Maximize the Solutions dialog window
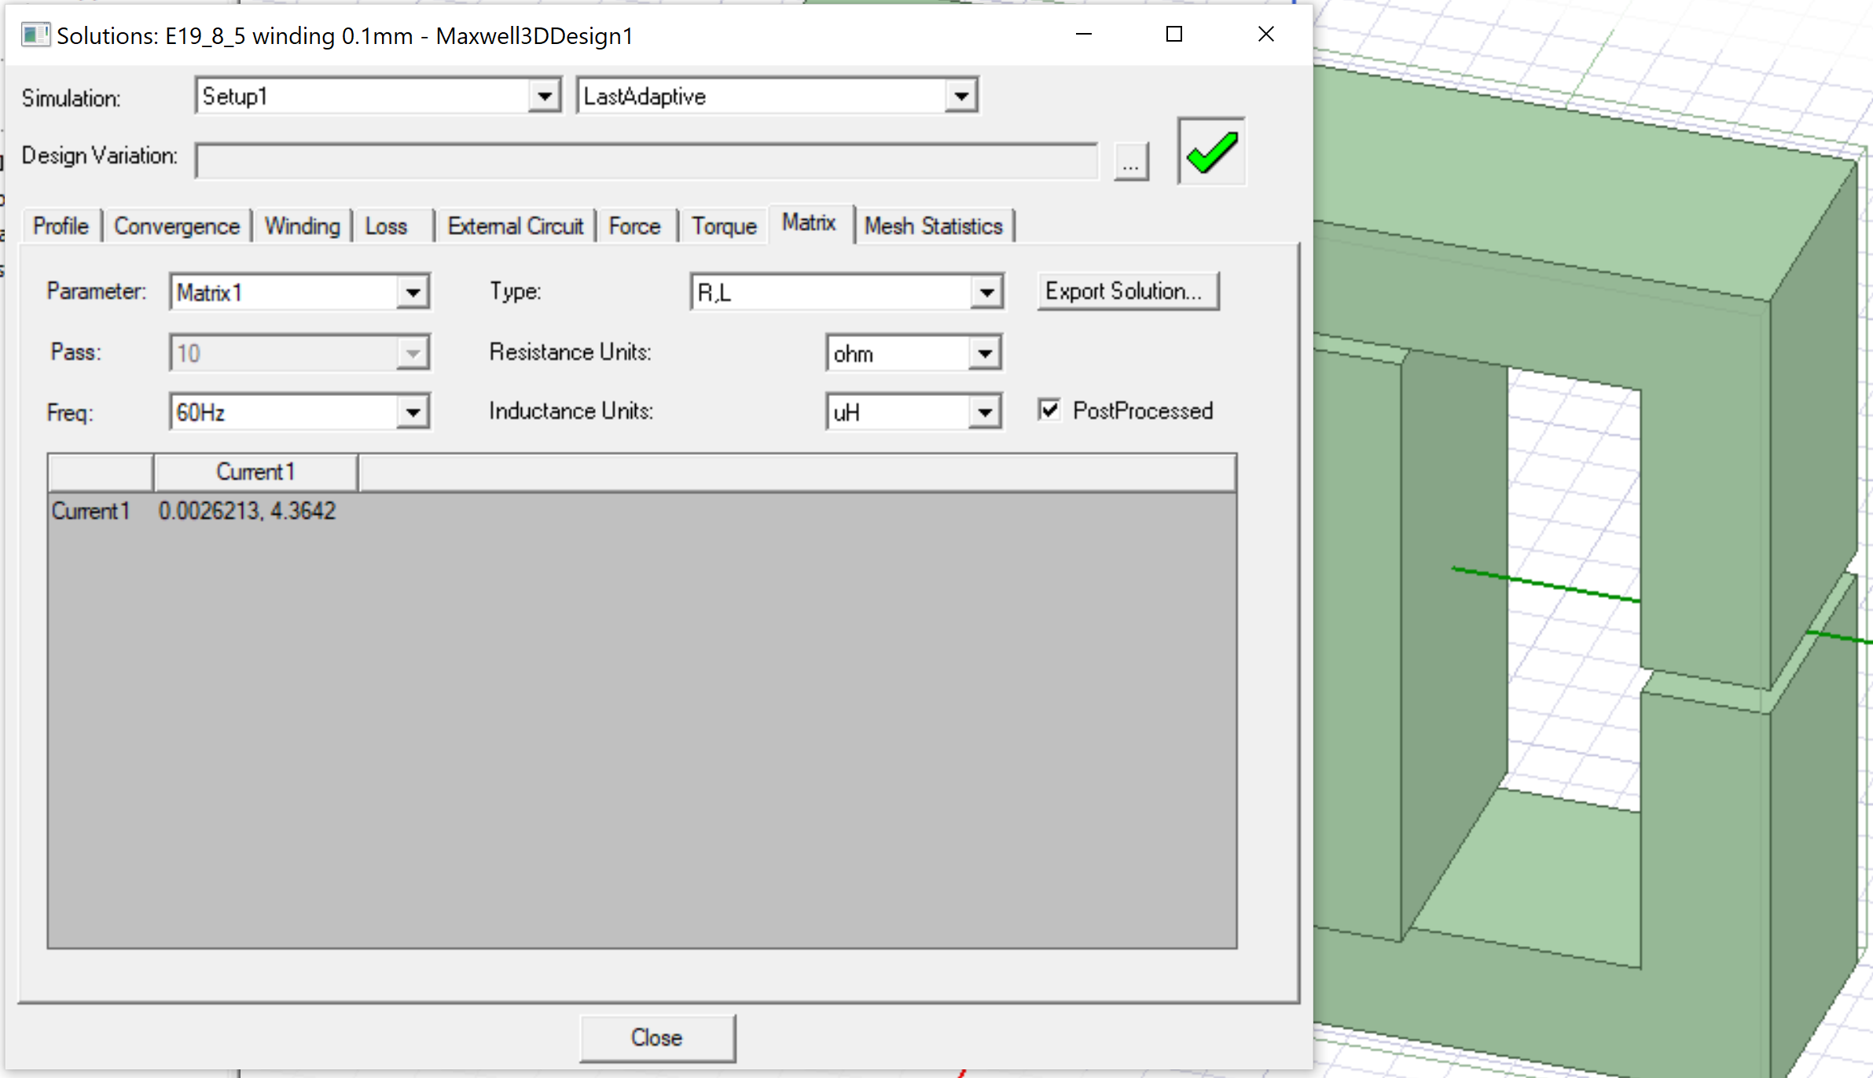This screenshot has height=1078, width=1873. tap(1173, 35)
